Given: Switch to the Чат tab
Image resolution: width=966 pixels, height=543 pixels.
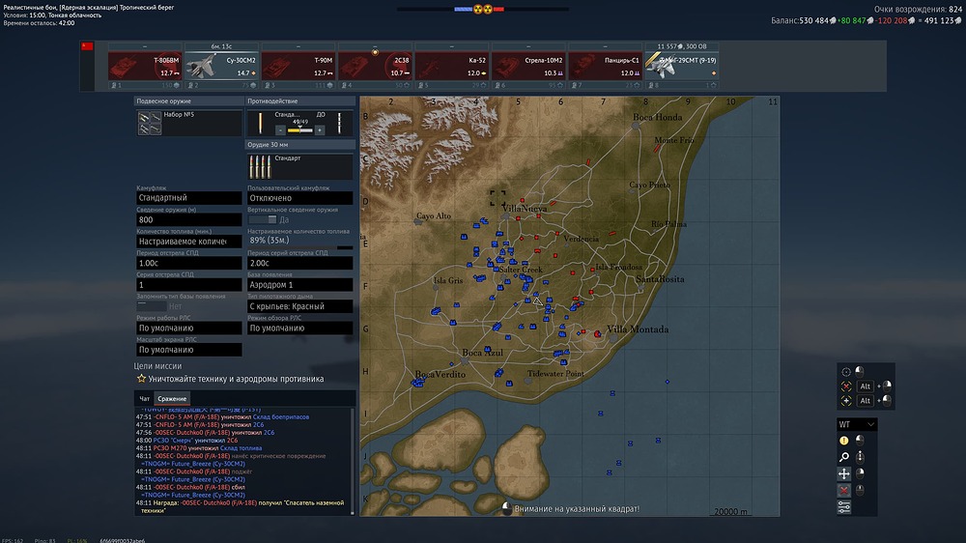Looking at the screenshot, I should click(x=144, y=399).
